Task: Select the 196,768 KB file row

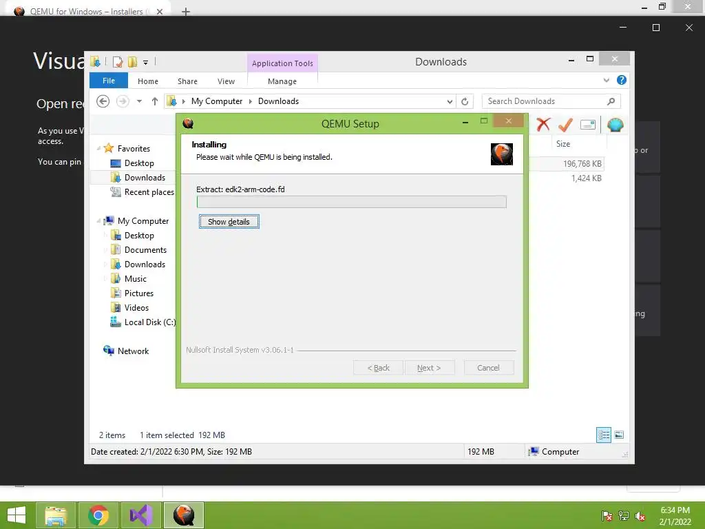Action: coord(566,164)
